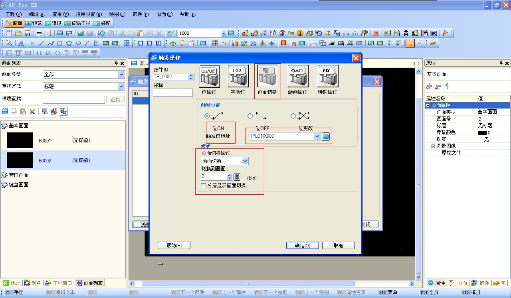Screen dimensions: 511x298
Task: Expand the [PLC1]X000 address dropdown
Action: pos(317,136)
